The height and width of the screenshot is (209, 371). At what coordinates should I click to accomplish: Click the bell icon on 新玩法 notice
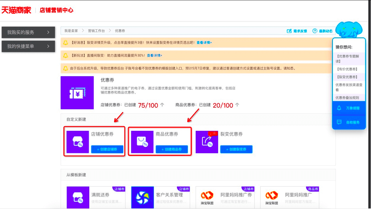tap(66, 55)
